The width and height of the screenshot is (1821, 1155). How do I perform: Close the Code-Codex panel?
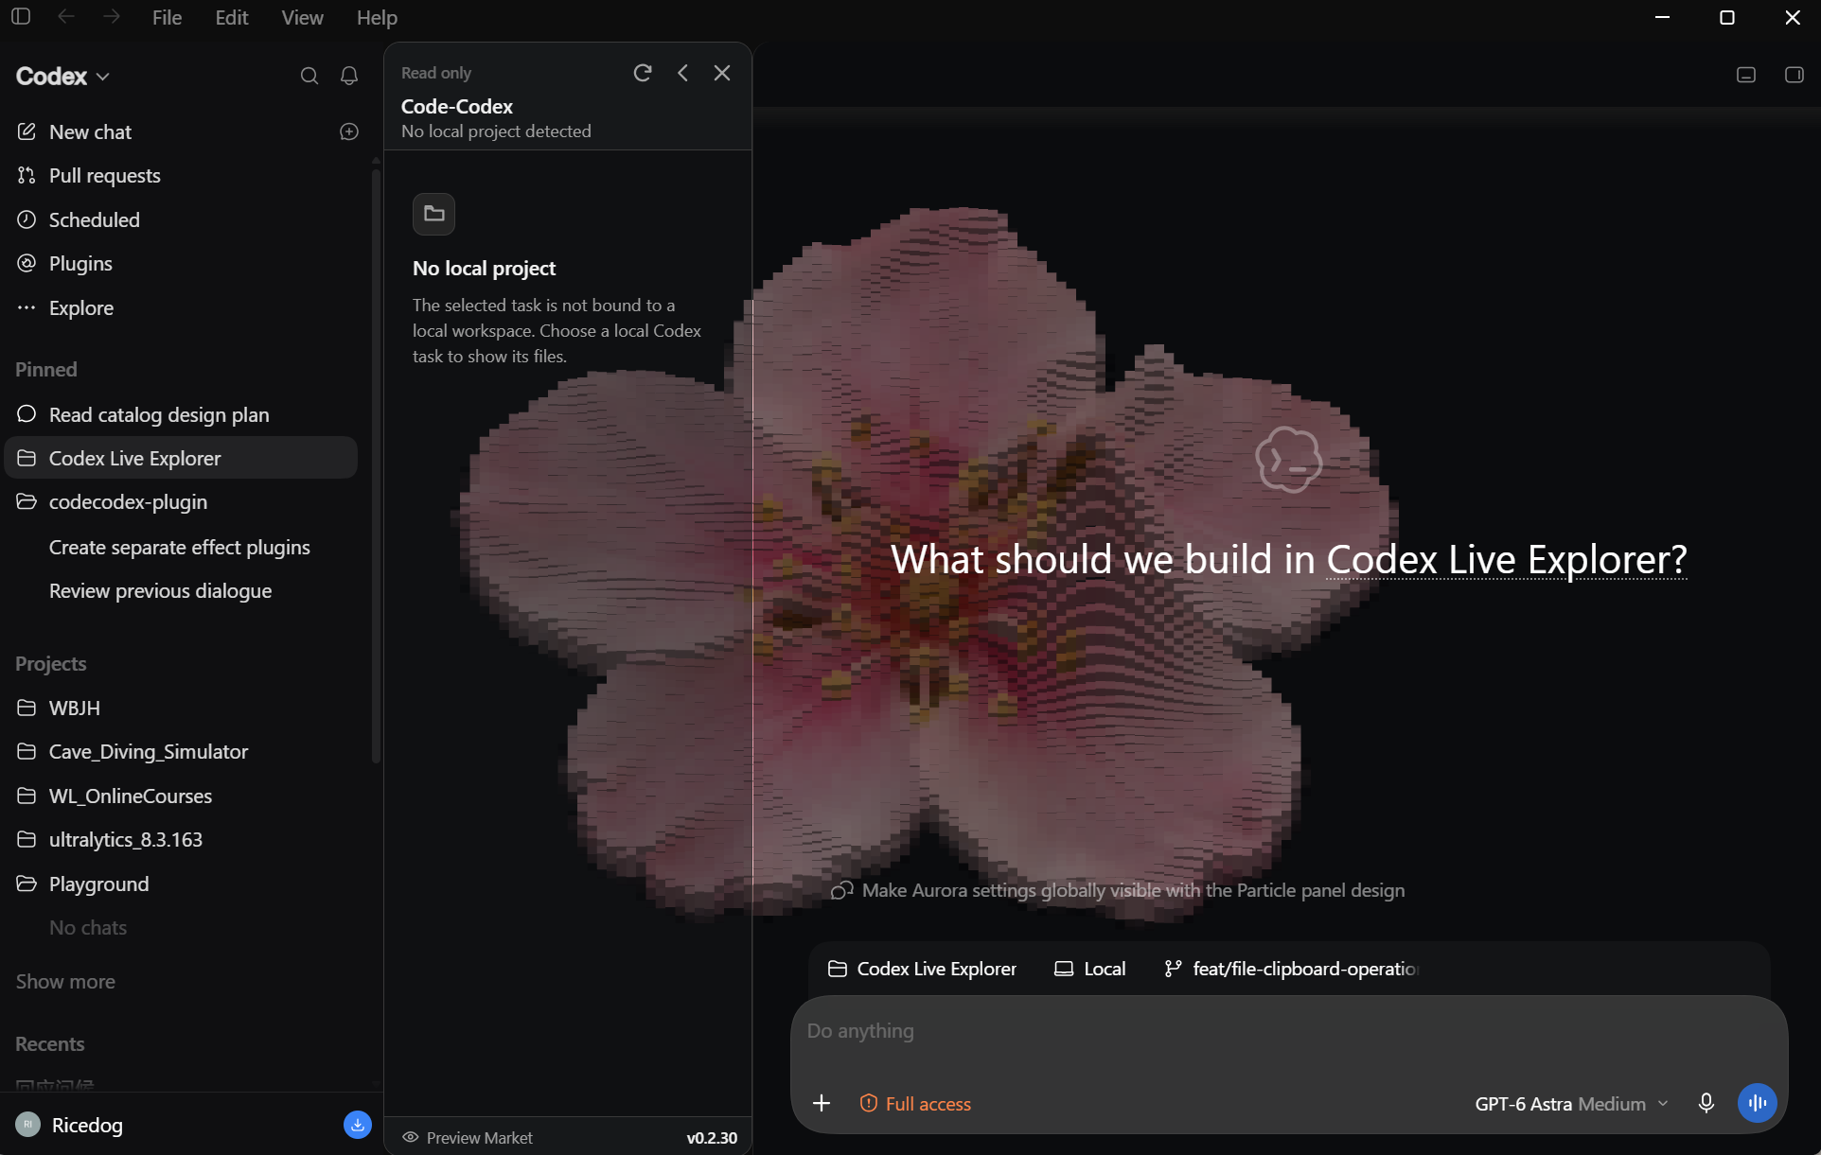(x=722, y=73)
